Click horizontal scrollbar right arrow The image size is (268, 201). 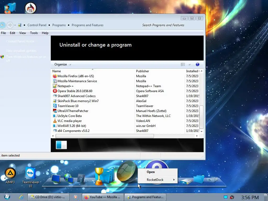197,136
